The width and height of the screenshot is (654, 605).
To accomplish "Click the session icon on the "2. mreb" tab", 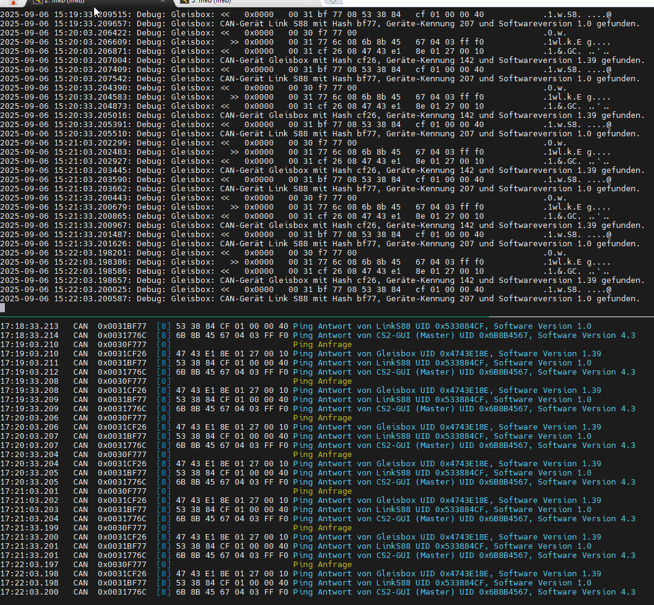I will click(x=38, y=2).
